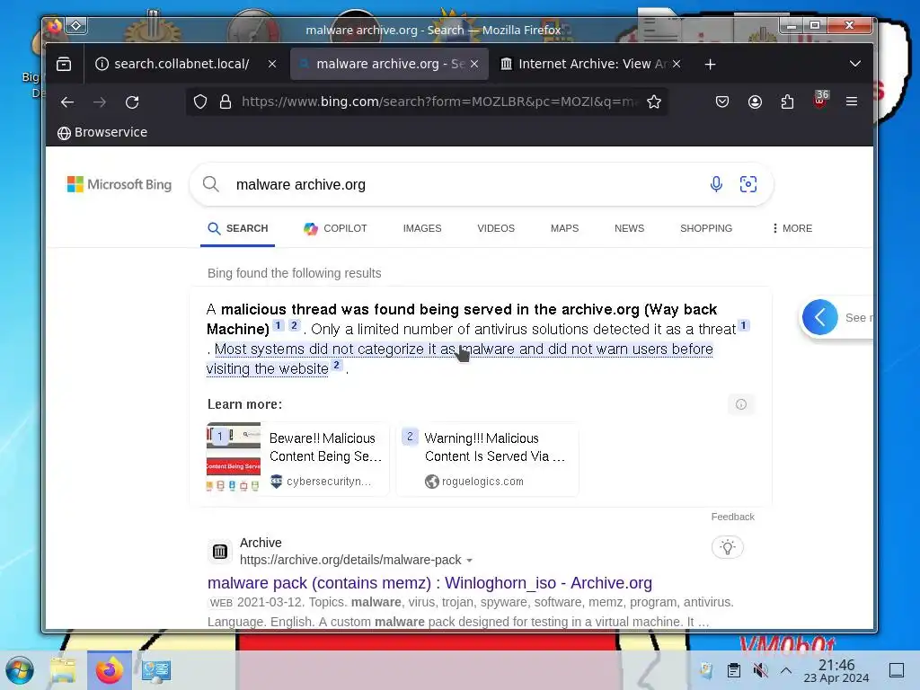Open the uBlock extension icon showing 36

[x=820, y=100]
